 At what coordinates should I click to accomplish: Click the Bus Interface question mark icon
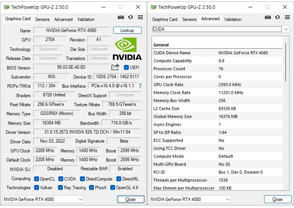(140, 86)
